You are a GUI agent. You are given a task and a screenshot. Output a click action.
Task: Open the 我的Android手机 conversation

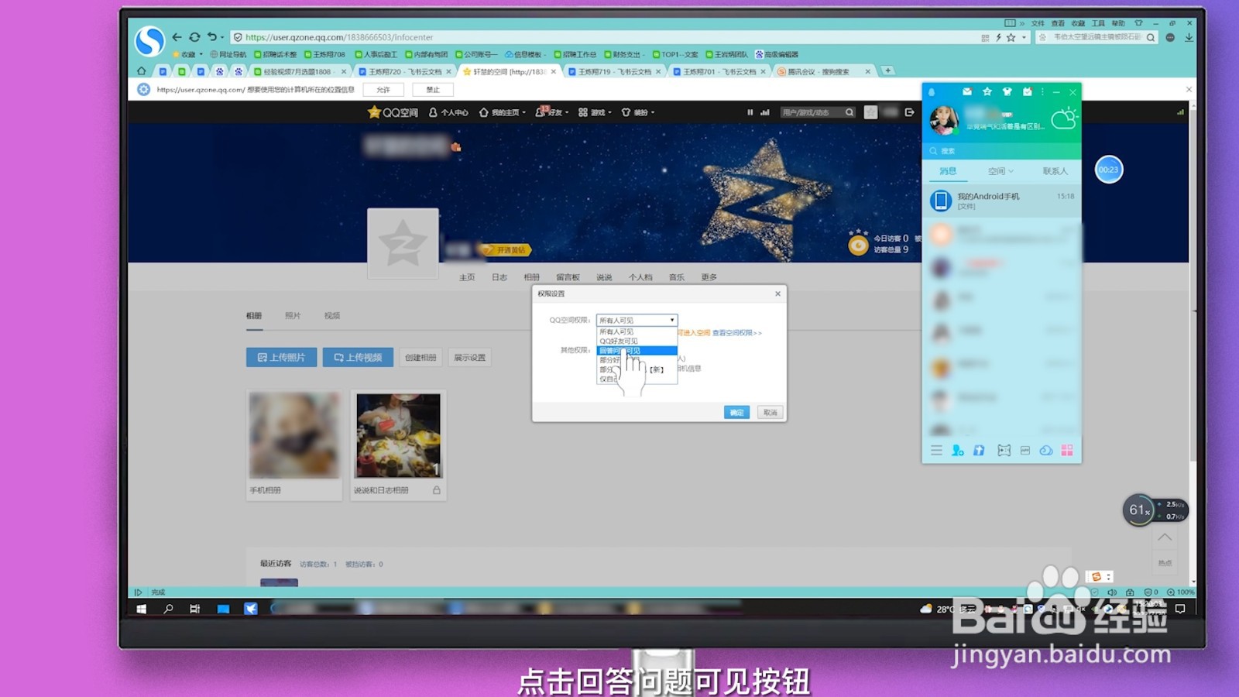coord(1001,201)
